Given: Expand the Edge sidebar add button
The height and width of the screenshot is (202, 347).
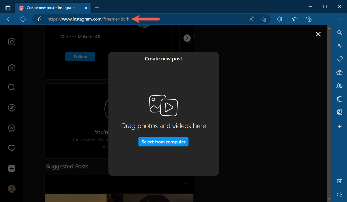Looking at the screenshot, I should [x=339, y=126].
